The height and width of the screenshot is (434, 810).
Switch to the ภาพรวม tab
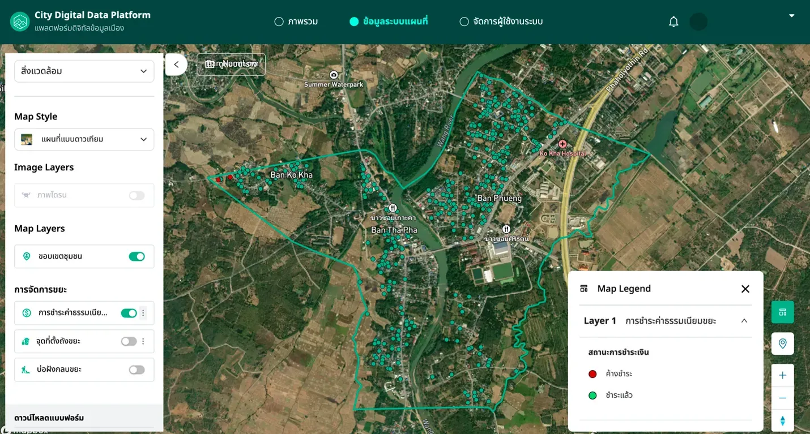coord(296,22)
